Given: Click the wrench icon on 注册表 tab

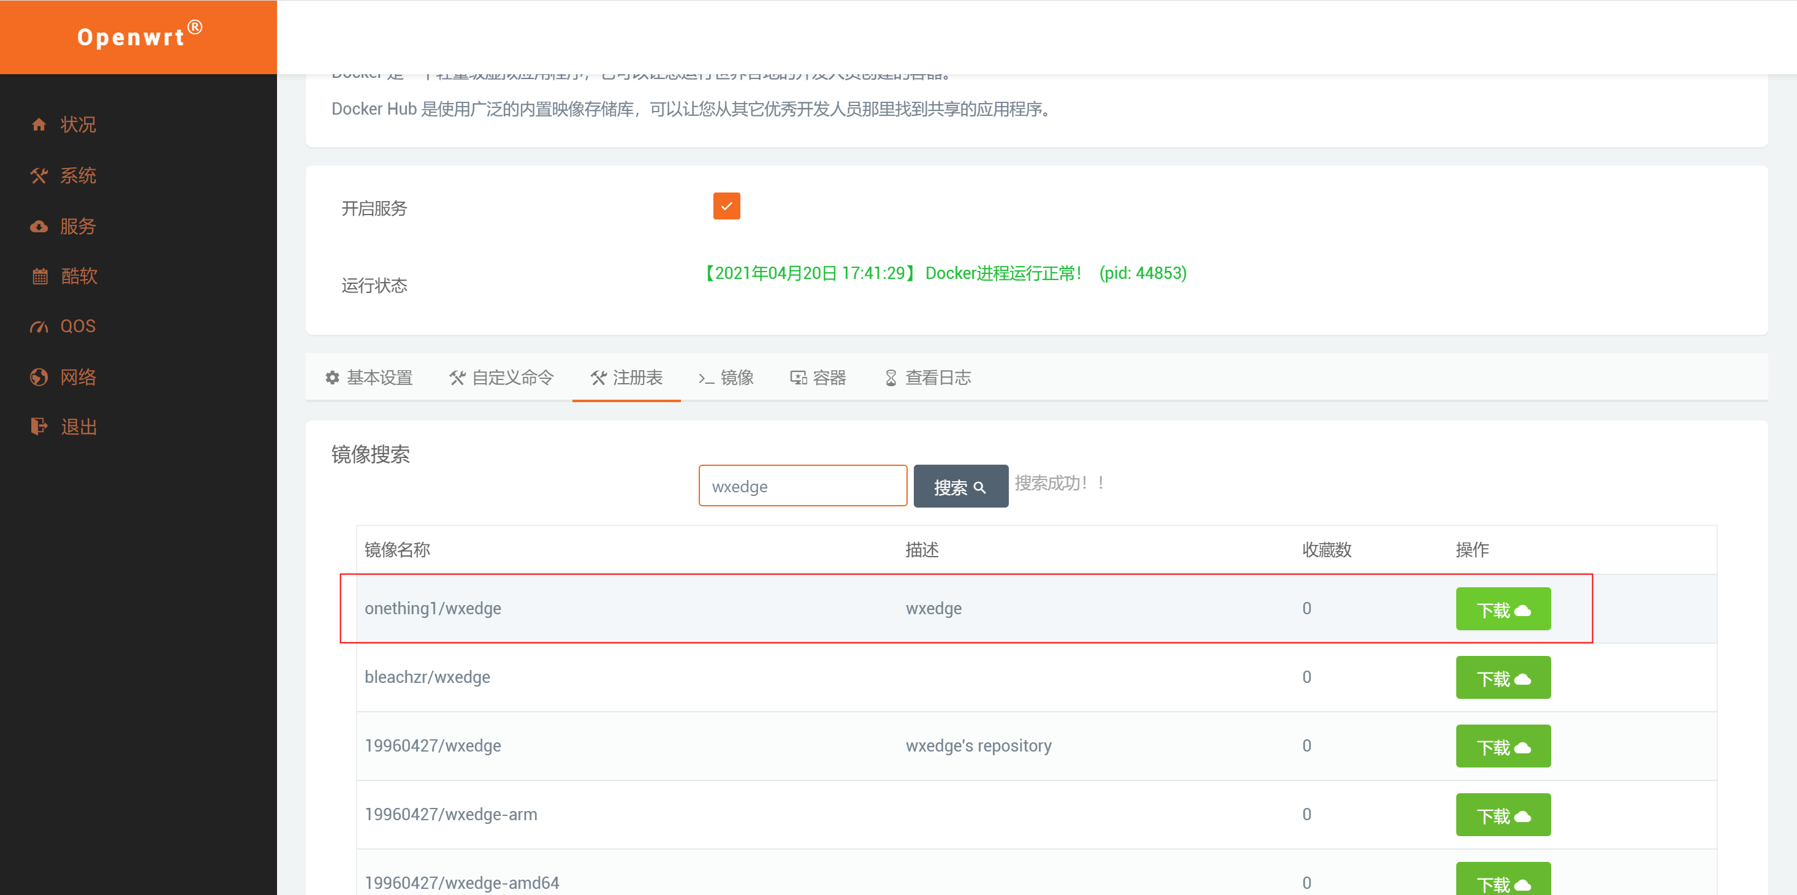Looking at the screenshot, I should tap(599, 378).
